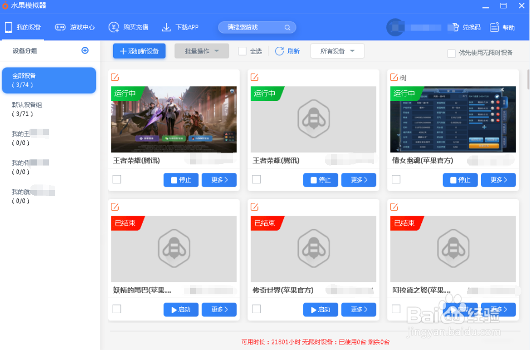Image resolution: width=530 pixels, height=350 pixels.
Task: Toggle the 全选 checkbox
Action: (x=242, y=51)
